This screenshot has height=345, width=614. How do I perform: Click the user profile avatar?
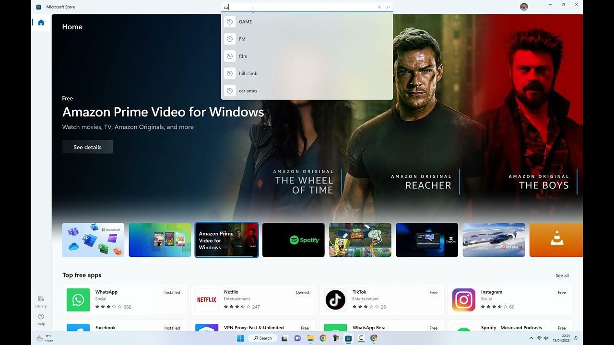point(524,7)
